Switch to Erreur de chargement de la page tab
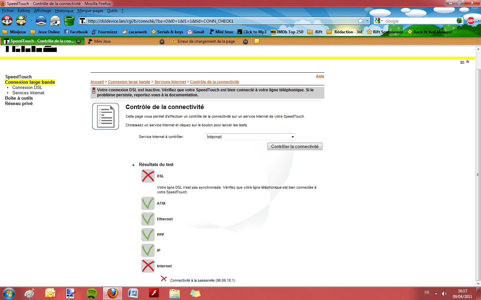Viewport: 481px width, 300px height. tap(209, 41)
